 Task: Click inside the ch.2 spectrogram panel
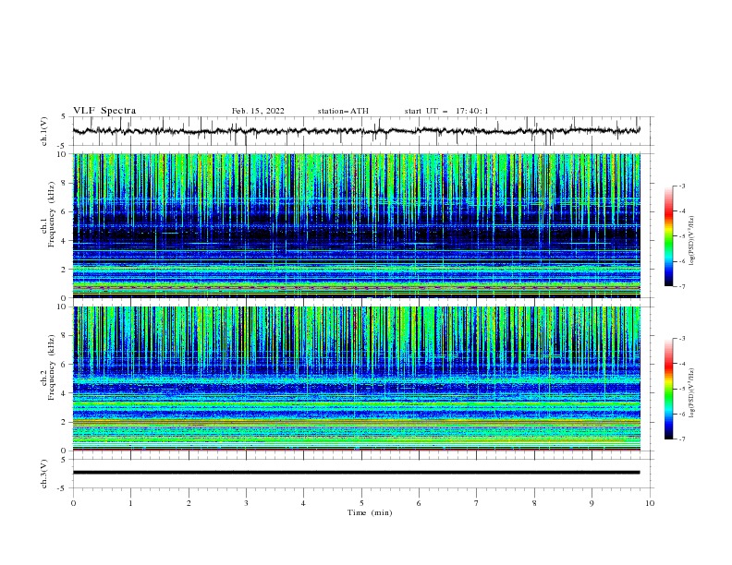pyautogui.click(x=356, y=379)
